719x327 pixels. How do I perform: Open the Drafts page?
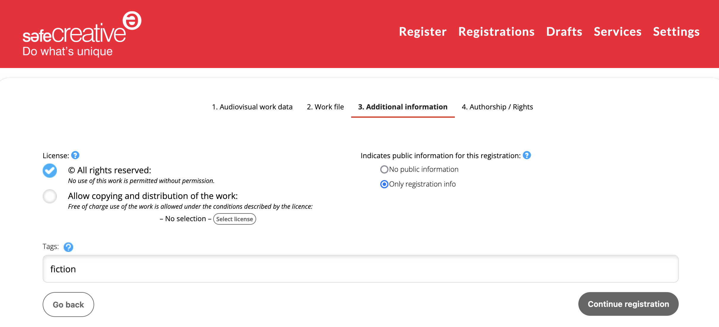564,32
